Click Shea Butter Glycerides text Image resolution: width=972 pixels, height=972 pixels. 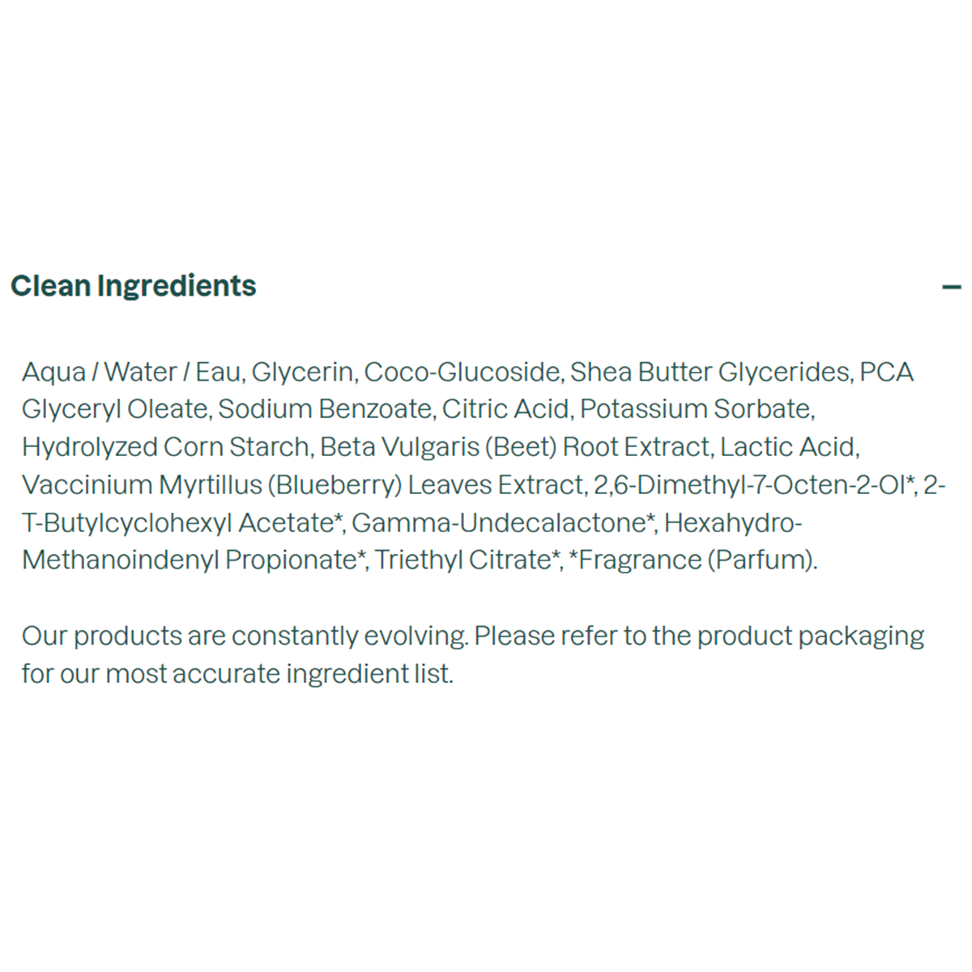coord(710,372)
